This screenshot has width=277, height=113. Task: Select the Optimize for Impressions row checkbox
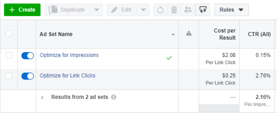[x=9, y=55]
